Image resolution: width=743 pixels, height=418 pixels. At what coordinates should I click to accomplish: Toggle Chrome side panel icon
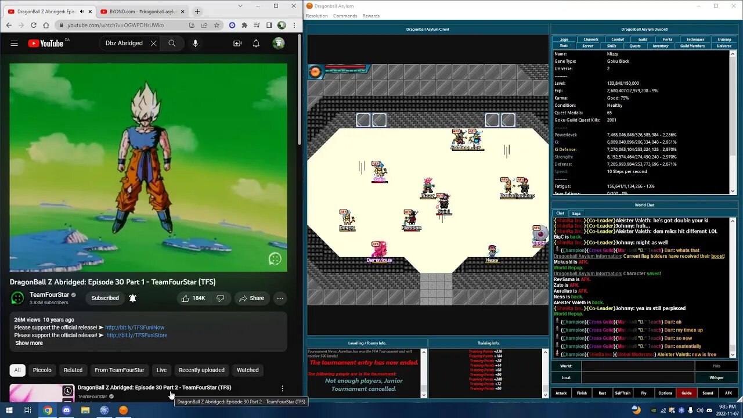269,25
